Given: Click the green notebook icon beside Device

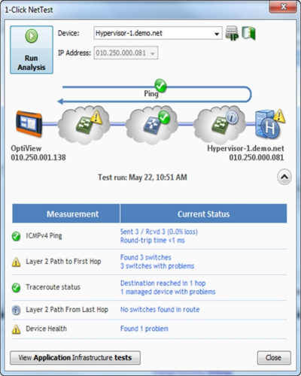Looking at the screenshot, I should pyautogui.click(x=248, y=33).
